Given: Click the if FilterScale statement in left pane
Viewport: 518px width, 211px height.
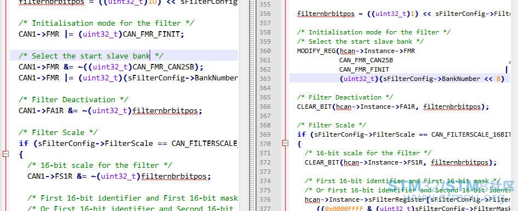Looking at the screenshot, I should click(128, 143).
